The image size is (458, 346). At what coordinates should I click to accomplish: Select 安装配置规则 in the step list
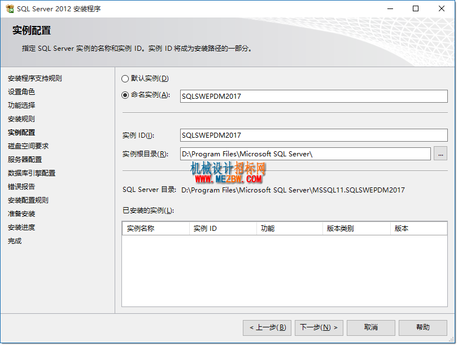28,200
